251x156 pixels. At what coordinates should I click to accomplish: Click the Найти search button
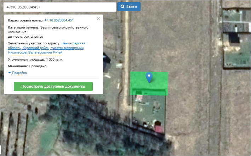click(129, 7)
